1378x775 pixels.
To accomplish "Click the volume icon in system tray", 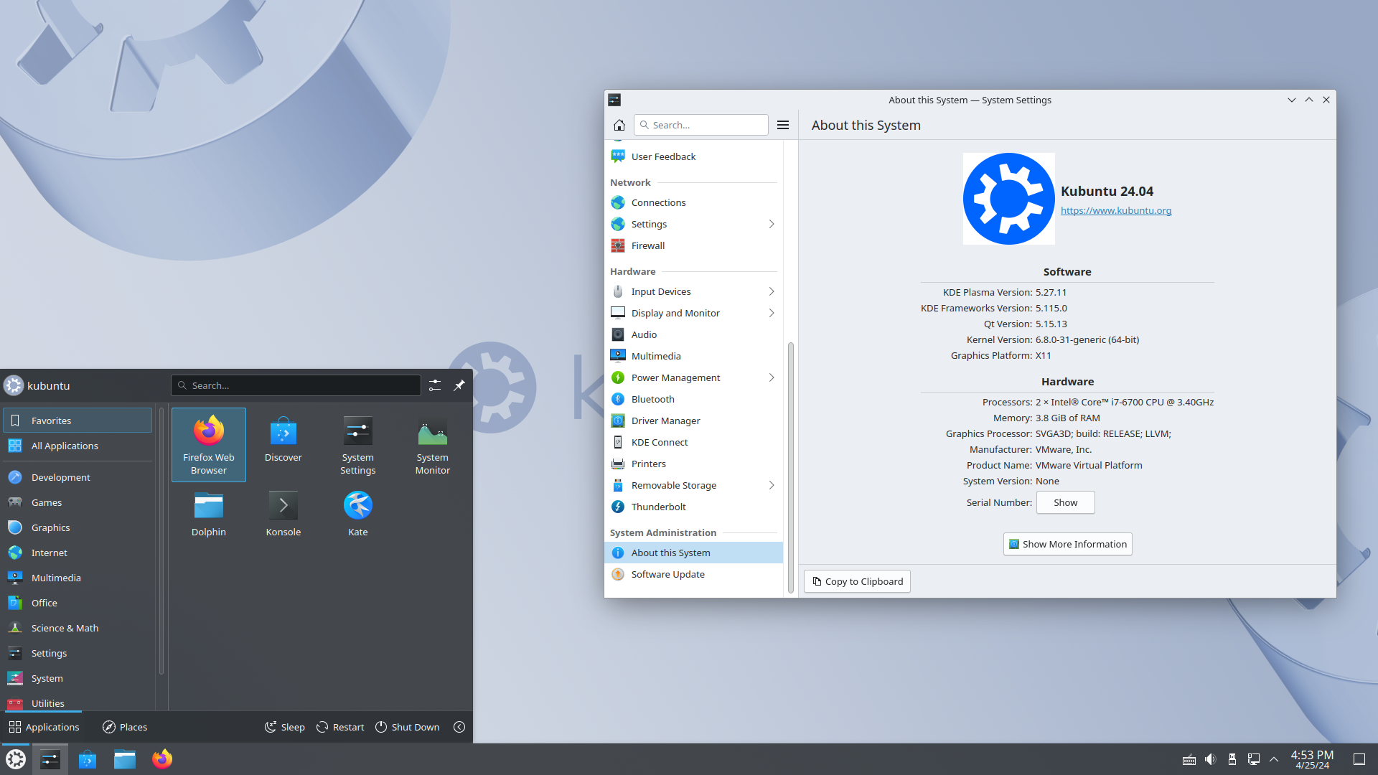I will pos(1210,759).
